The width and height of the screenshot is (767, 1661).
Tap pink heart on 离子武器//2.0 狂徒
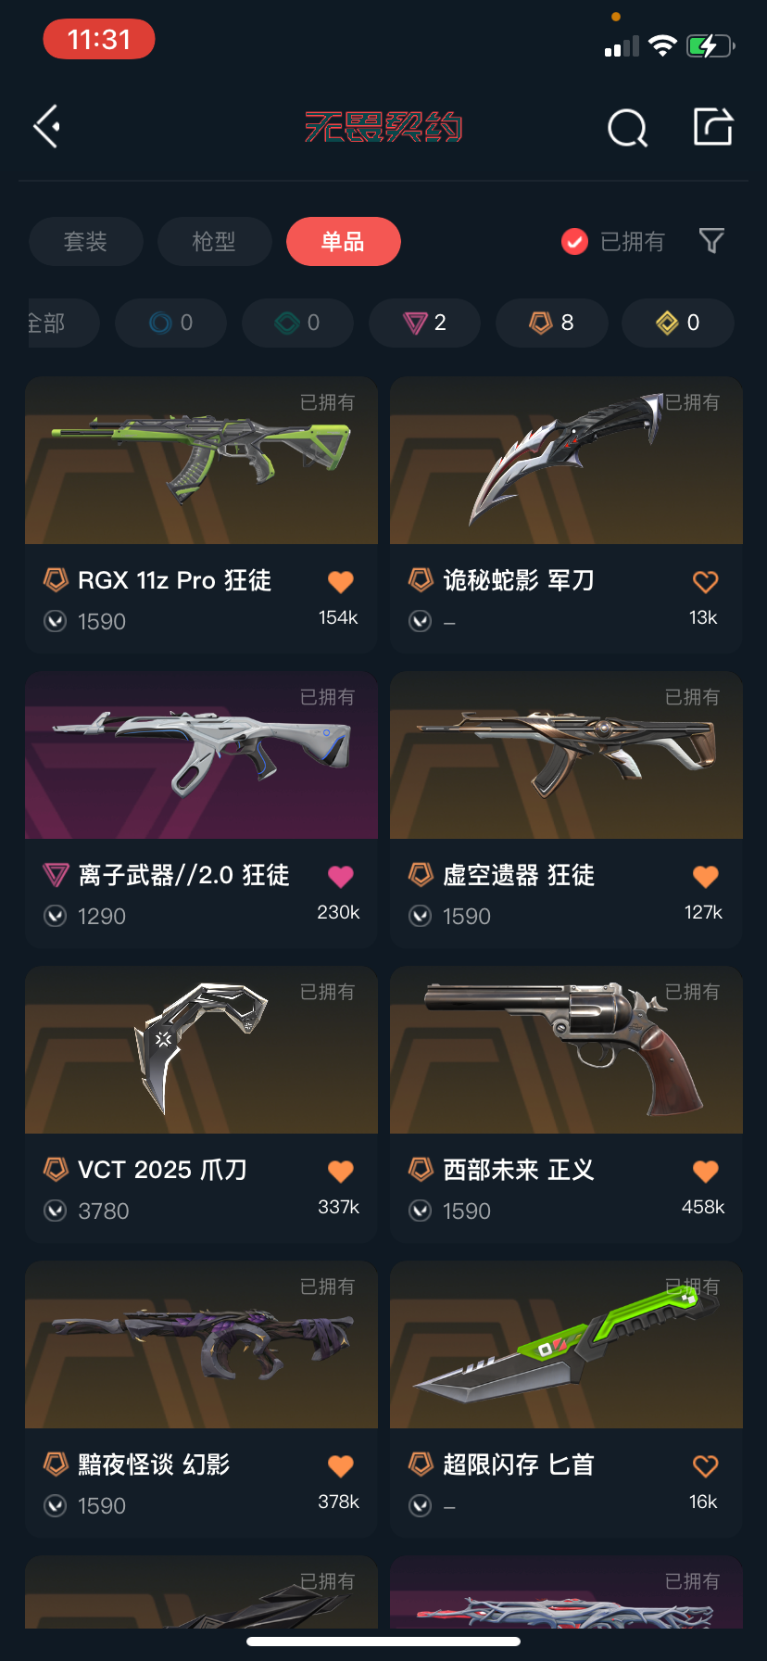pyautogui.click(x=341, y=876)
